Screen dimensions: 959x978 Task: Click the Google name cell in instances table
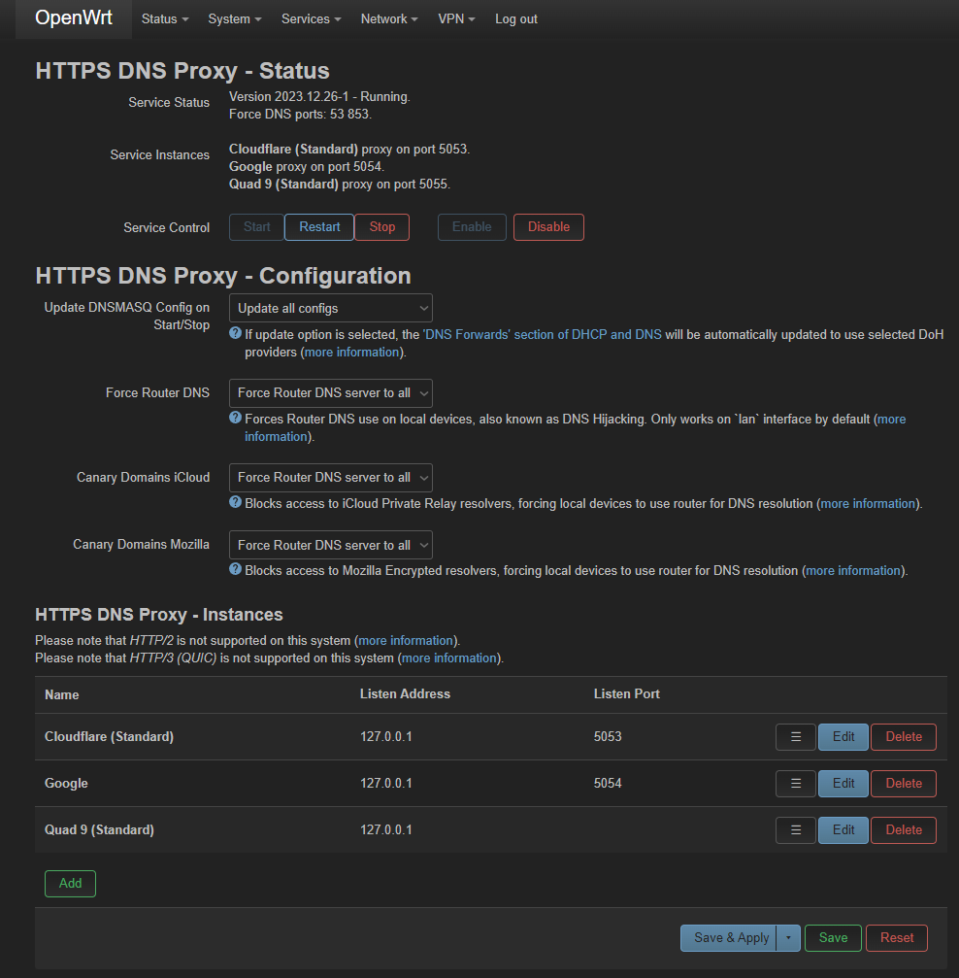66,784
